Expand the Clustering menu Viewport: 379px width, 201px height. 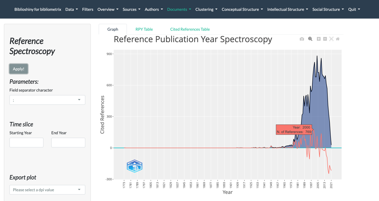(206, 9)
